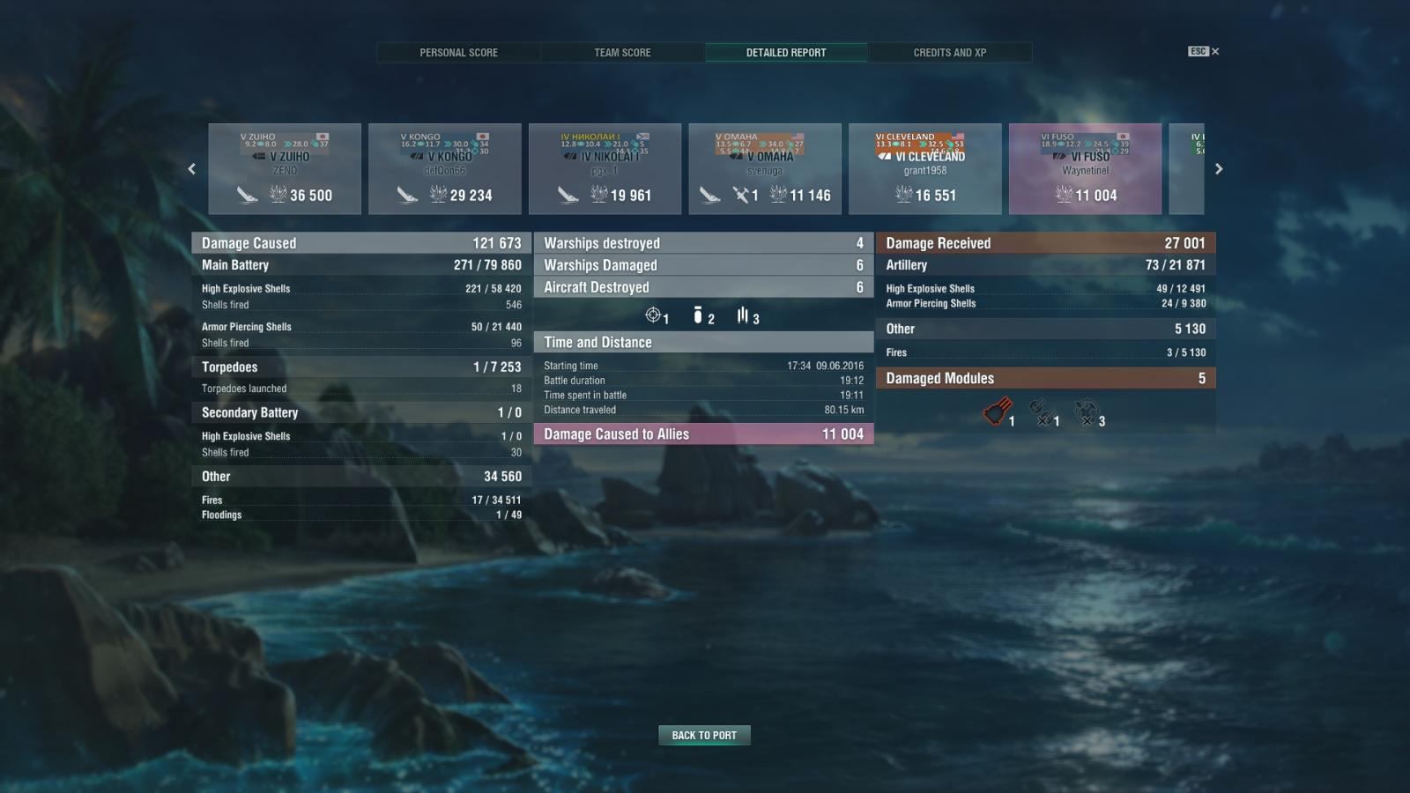Select the VI Cleveland ship card
This screenshot has width=1410, height=793.
(925, 168)
